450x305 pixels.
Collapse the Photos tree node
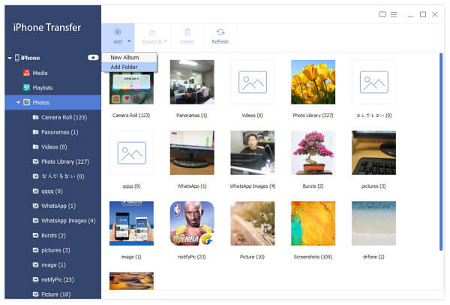coord(18,103)
